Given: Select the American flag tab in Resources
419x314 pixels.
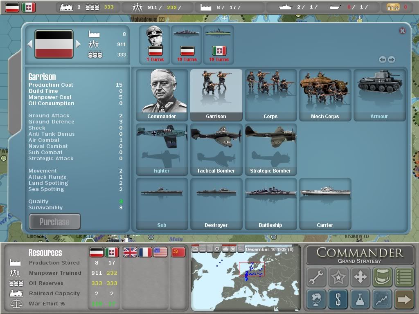Looking at the screenshot, I should click(160, 252).
